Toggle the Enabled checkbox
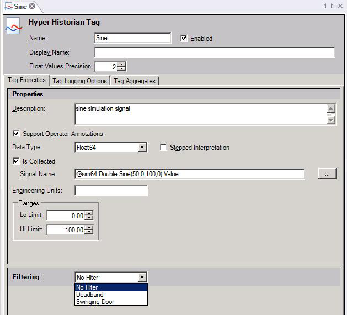Image resolution: width=347 pixels, height=315 pixels. 184,39
